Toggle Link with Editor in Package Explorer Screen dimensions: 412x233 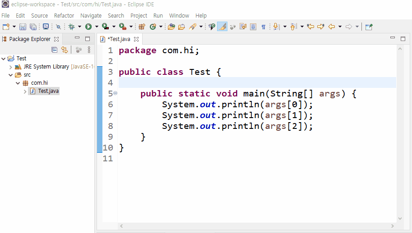[x=65, y=50]
